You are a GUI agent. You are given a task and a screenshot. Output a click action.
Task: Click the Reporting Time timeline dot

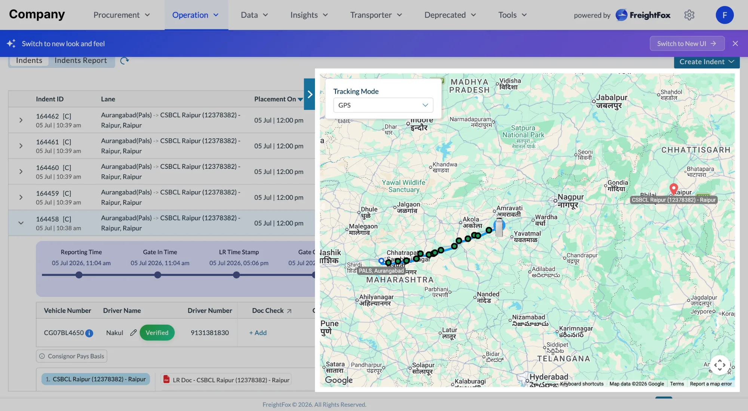[x=79, y=275]
